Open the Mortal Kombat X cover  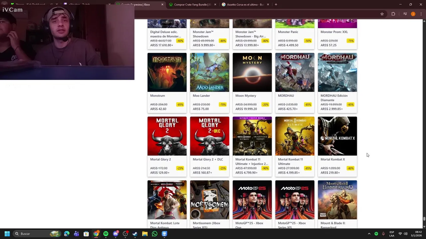click(x=337, y=136)
